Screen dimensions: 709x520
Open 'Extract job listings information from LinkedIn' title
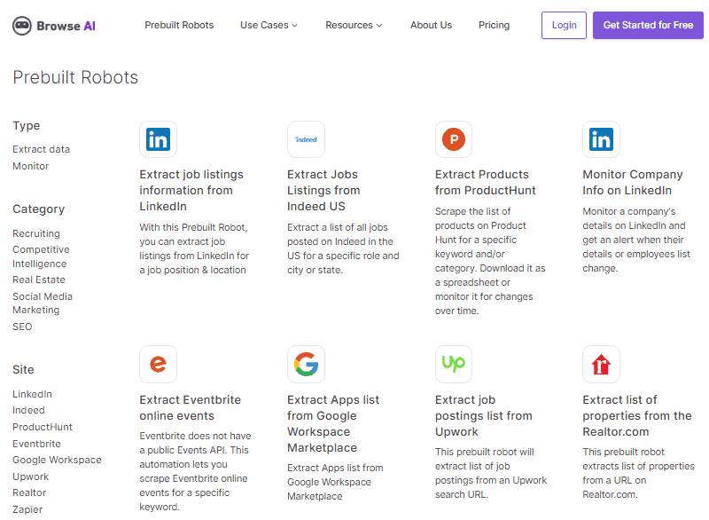(x=191, y=191)
